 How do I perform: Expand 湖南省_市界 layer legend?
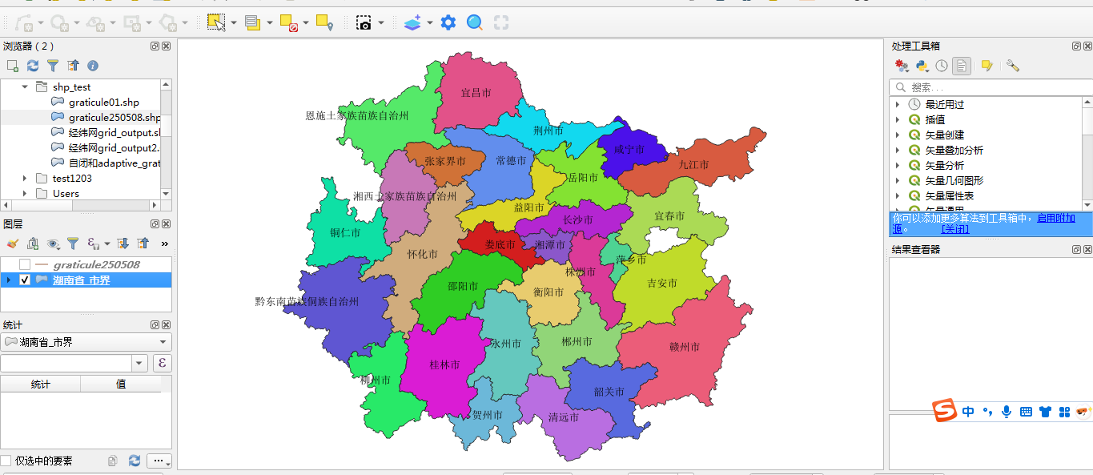8,280
